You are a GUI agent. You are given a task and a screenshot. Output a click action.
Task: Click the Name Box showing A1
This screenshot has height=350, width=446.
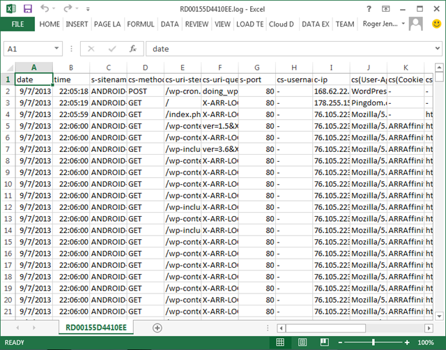[x=28, y=49]
